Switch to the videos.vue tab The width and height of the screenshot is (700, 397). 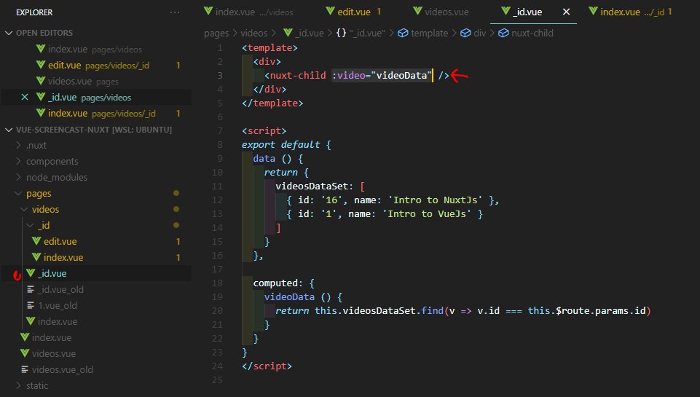[x=441, y=12]
